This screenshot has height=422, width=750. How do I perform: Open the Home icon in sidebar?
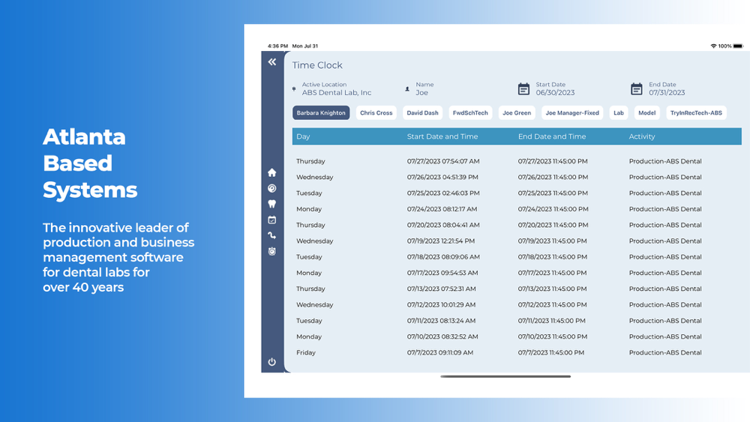pyautogui.click(x=271, y=172)
